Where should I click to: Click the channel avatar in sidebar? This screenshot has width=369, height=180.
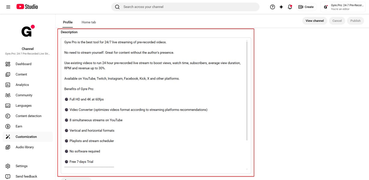(28, 31)
